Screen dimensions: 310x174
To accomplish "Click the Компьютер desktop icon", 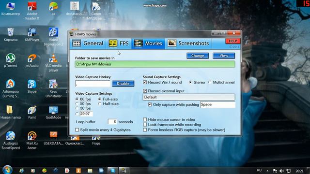I will click(x=11, y=9).
